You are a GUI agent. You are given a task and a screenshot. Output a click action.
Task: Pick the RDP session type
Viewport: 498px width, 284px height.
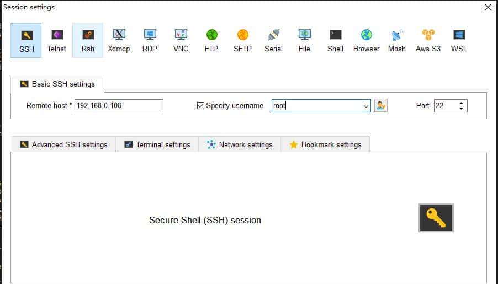150,40
